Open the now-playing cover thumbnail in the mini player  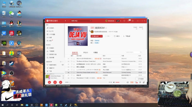click(x=48, y=77)
